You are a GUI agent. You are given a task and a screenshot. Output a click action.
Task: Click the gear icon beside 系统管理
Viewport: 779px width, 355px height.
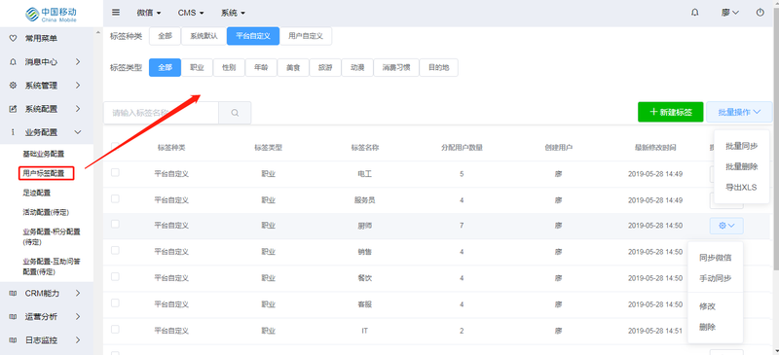(14, 86)
